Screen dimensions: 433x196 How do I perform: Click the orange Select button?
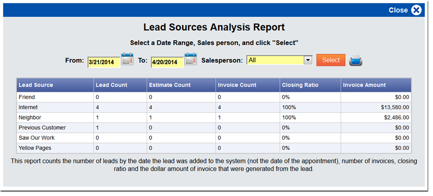click(331, 60)
